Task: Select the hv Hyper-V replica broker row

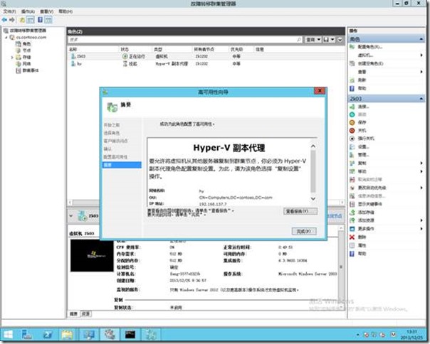Action: 206,64
